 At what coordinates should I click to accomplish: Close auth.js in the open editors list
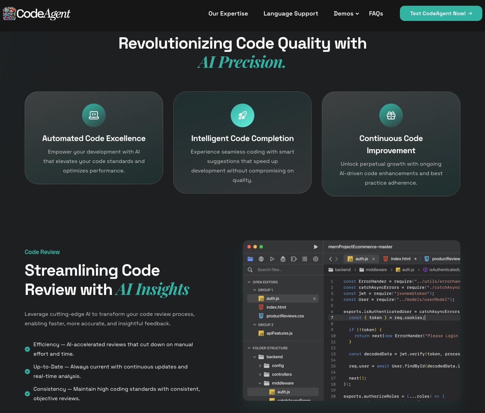pyautogui.click(x=314, y=299)
